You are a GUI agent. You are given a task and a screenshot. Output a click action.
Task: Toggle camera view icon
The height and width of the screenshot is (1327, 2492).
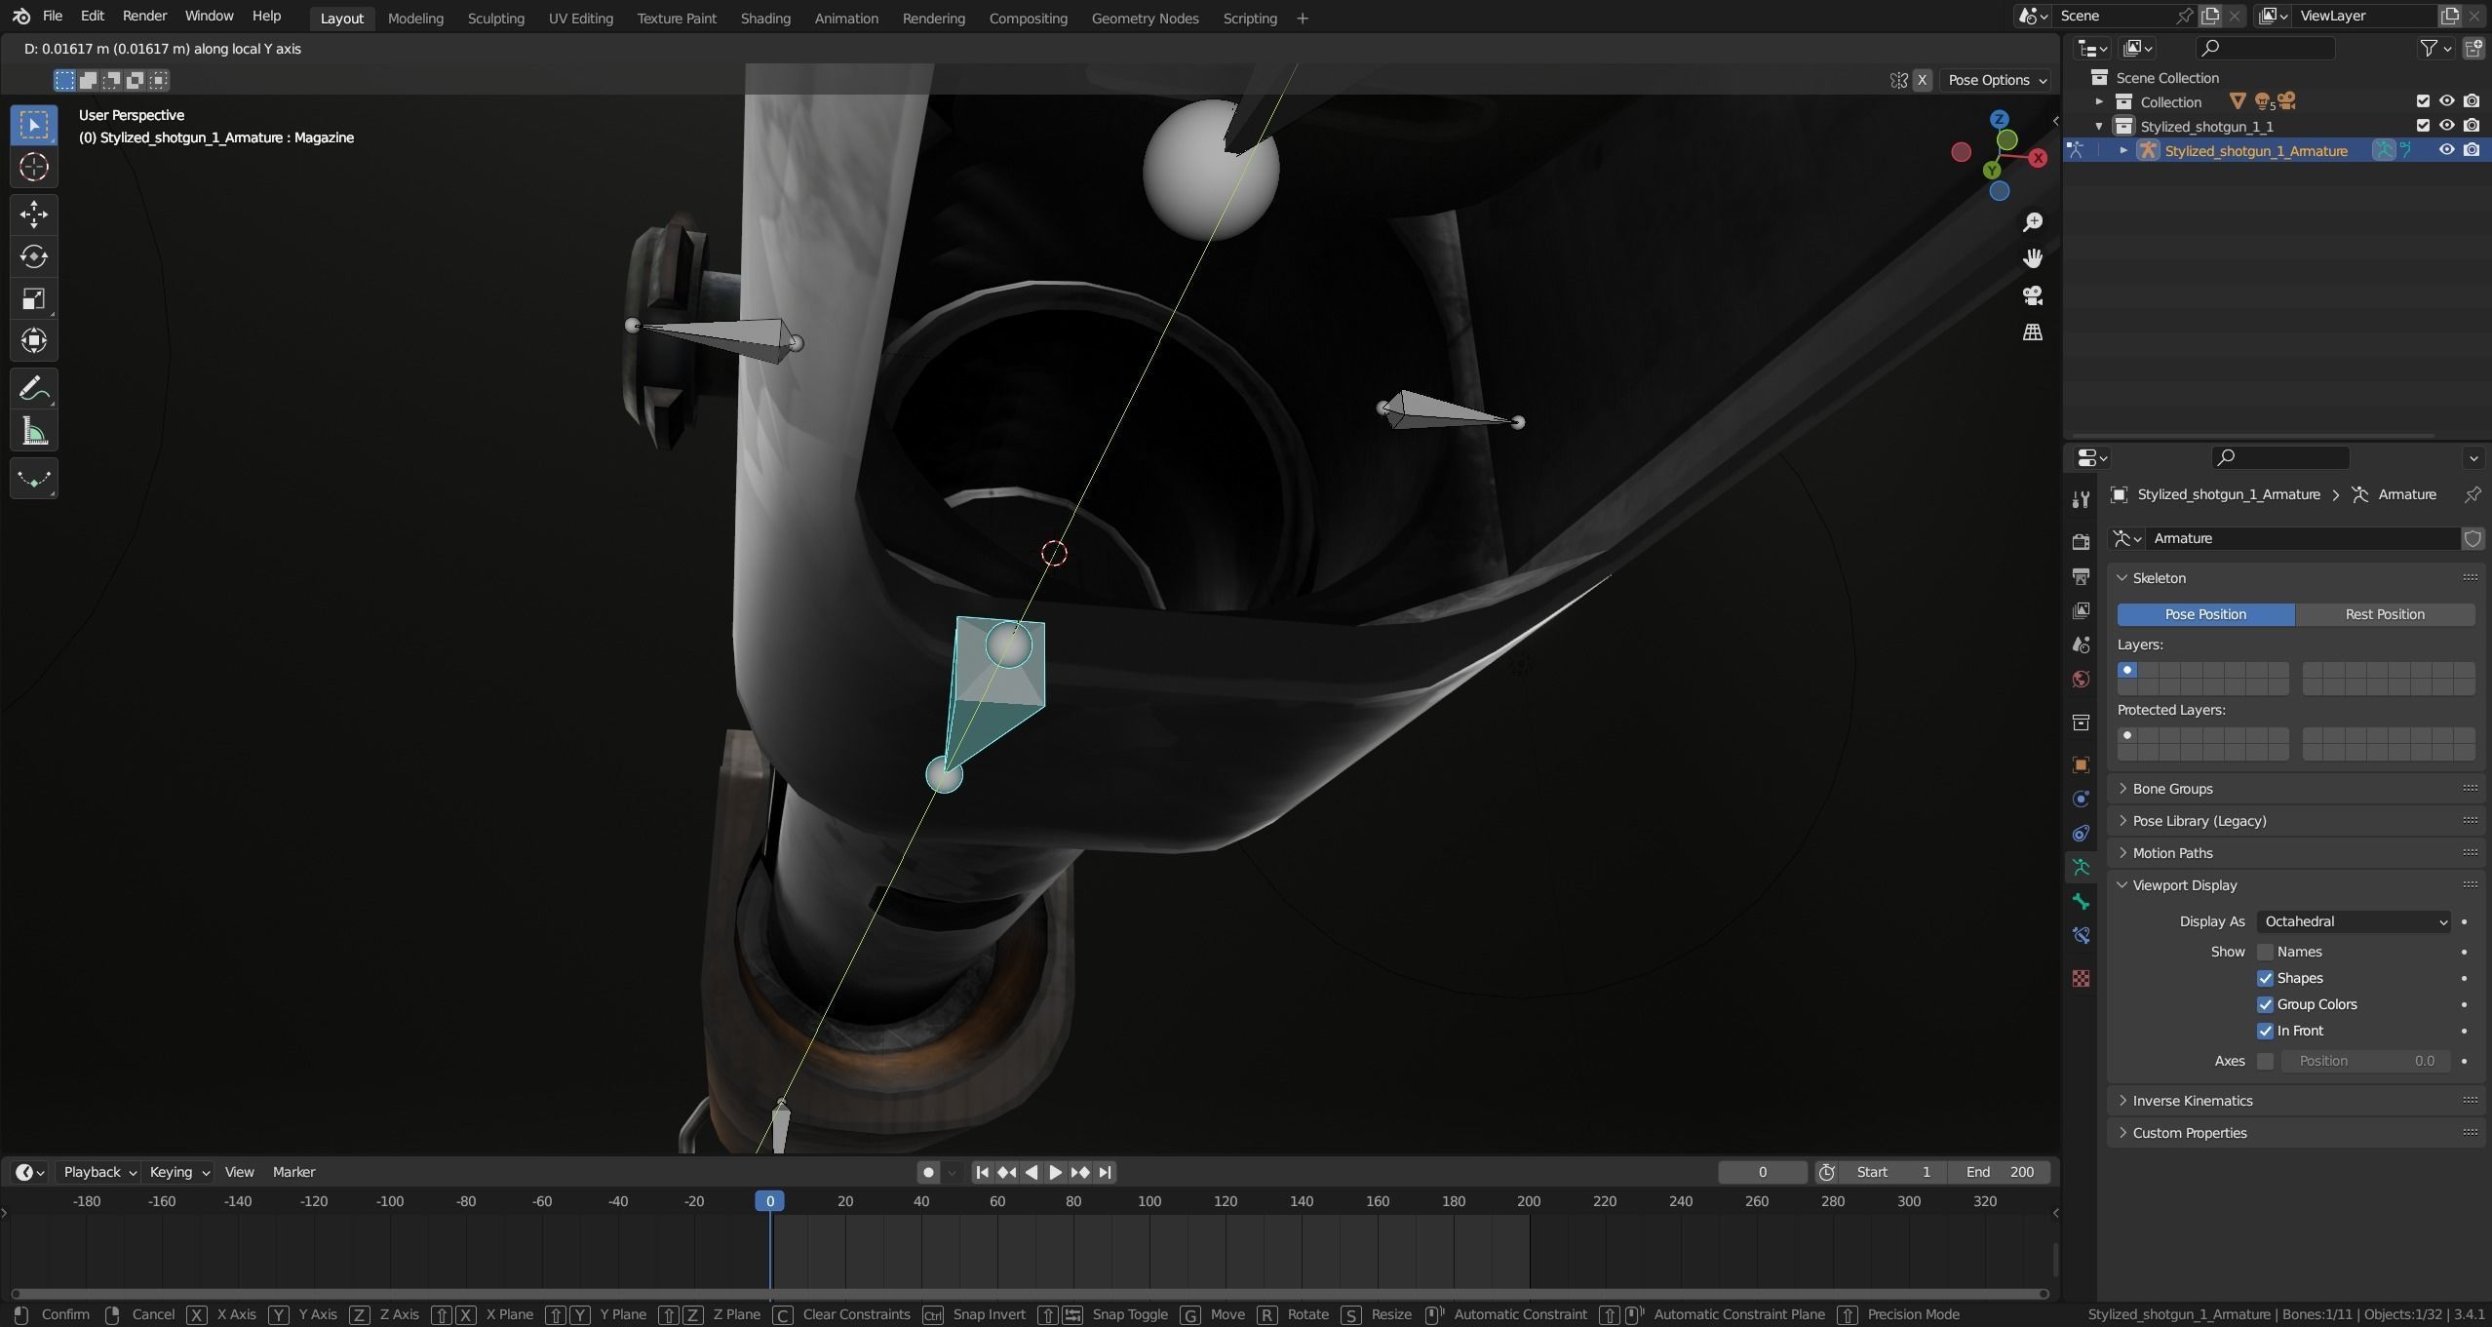(x=2033, y=295)
